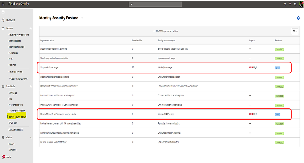Open Templates under Control
Screen dimensions: 304x163
(12, 150)
